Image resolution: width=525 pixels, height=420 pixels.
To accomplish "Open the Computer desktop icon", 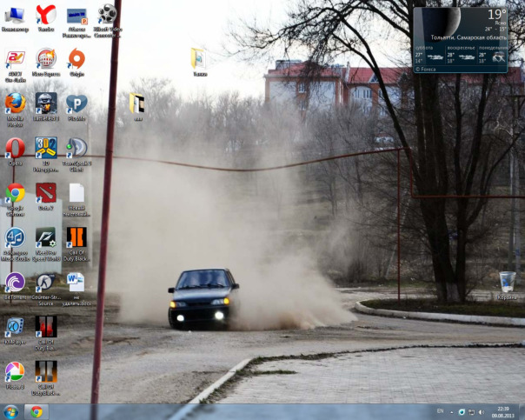I will (15, 19).
